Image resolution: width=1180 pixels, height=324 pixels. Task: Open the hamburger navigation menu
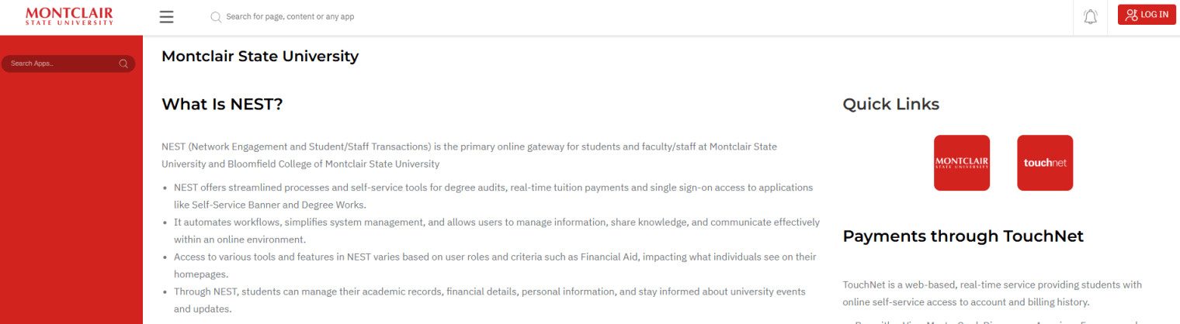pyautogui.click(x=166, y=17)
